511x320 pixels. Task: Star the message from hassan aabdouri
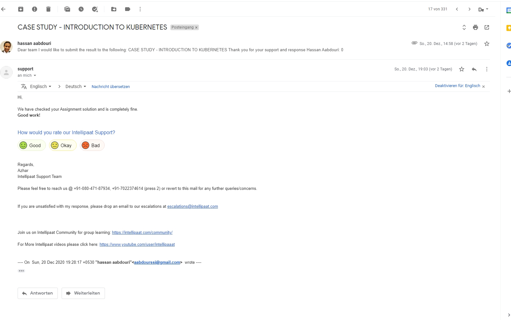487,44
